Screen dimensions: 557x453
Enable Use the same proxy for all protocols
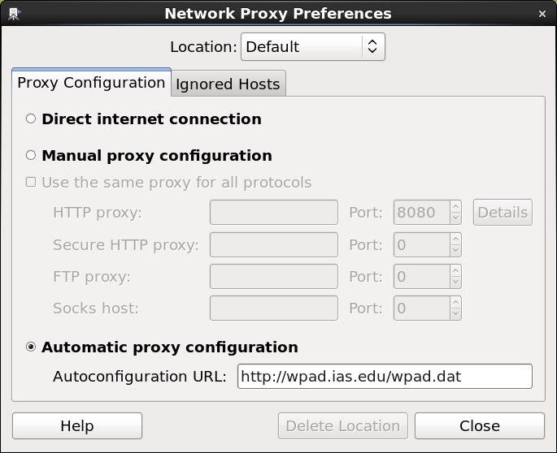point(31,183)
